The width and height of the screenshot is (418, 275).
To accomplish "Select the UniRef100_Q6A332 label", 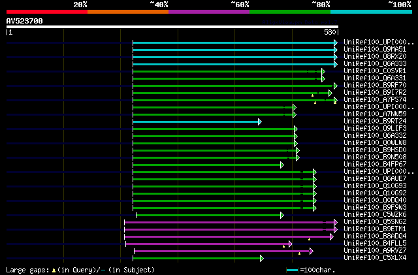I will coord(375,136).
